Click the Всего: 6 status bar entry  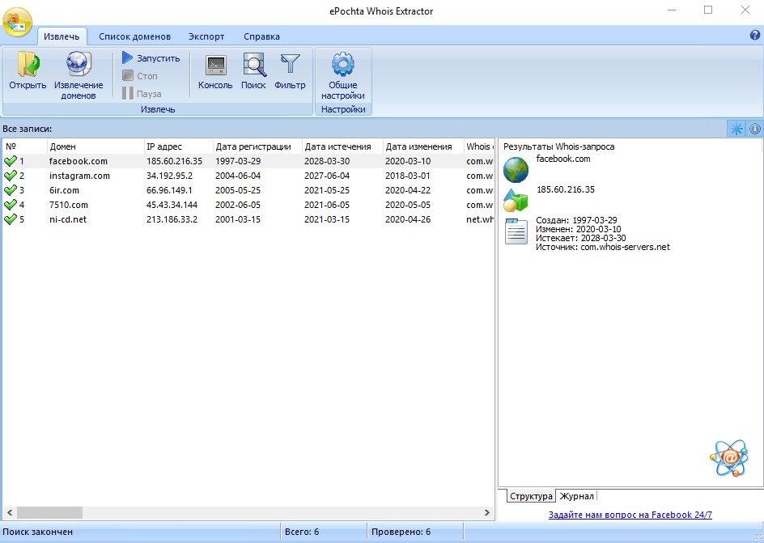click(302, 532)
